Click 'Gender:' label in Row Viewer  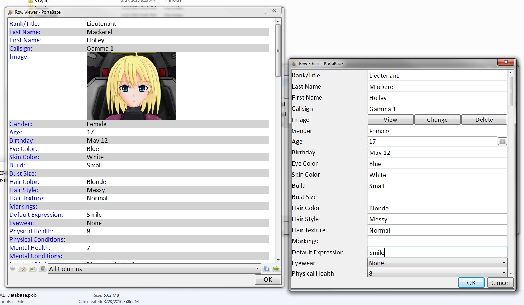(x=20, y=124)
